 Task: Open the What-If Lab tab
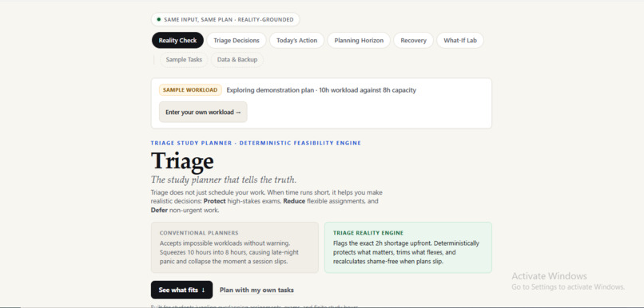pyautogui.click(x=460, y=40)
